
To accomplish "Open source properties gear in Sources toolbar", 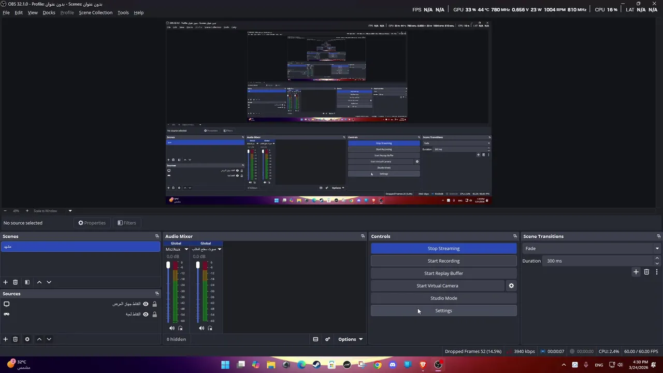I will (27, 339).
